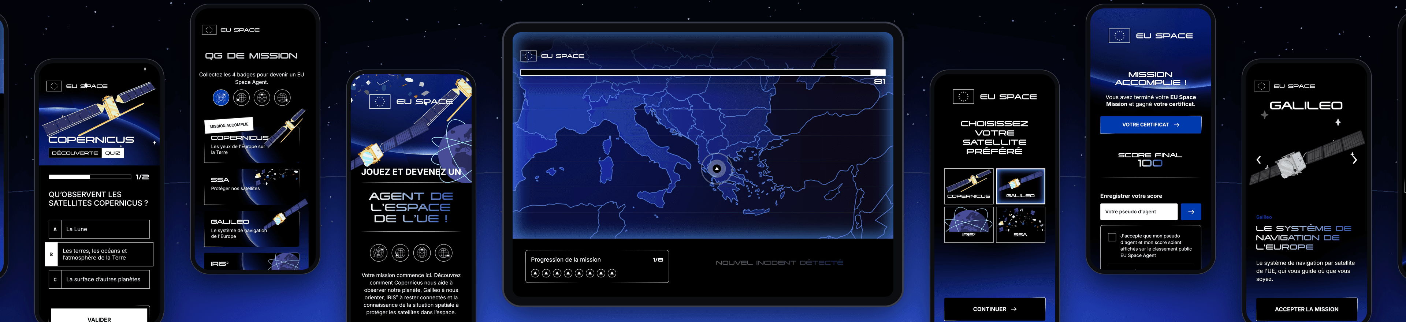This screenshot has width=1406, height=322.
Task: Pick the IRIS² satellite thumbnail
Action: [968, 224]
